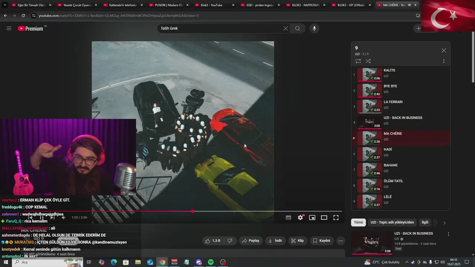Toggle loop playlist in the queue panel
The width and height of the screenshot is (475, 267).
358,61
